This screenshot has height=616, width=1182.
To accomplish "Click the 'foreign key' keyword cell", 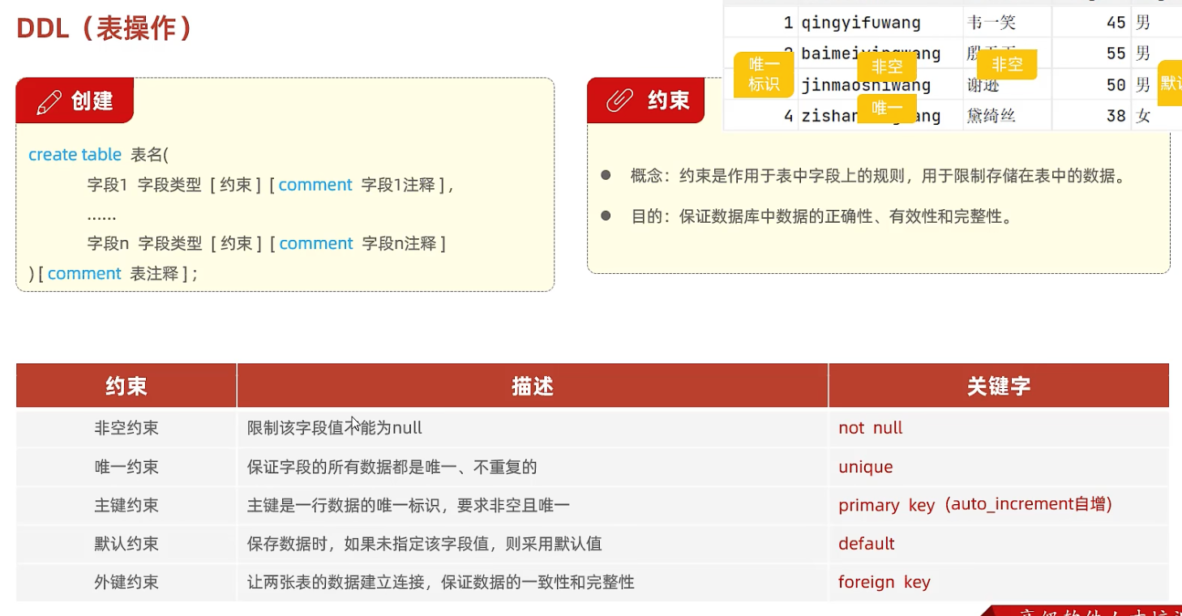I will 999,582.
